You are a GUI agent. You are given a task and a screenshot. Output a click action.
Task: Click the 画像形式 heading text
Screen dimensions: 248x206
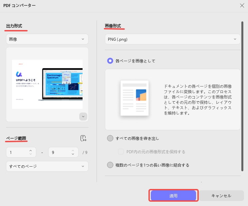click(x=113, y=26)
